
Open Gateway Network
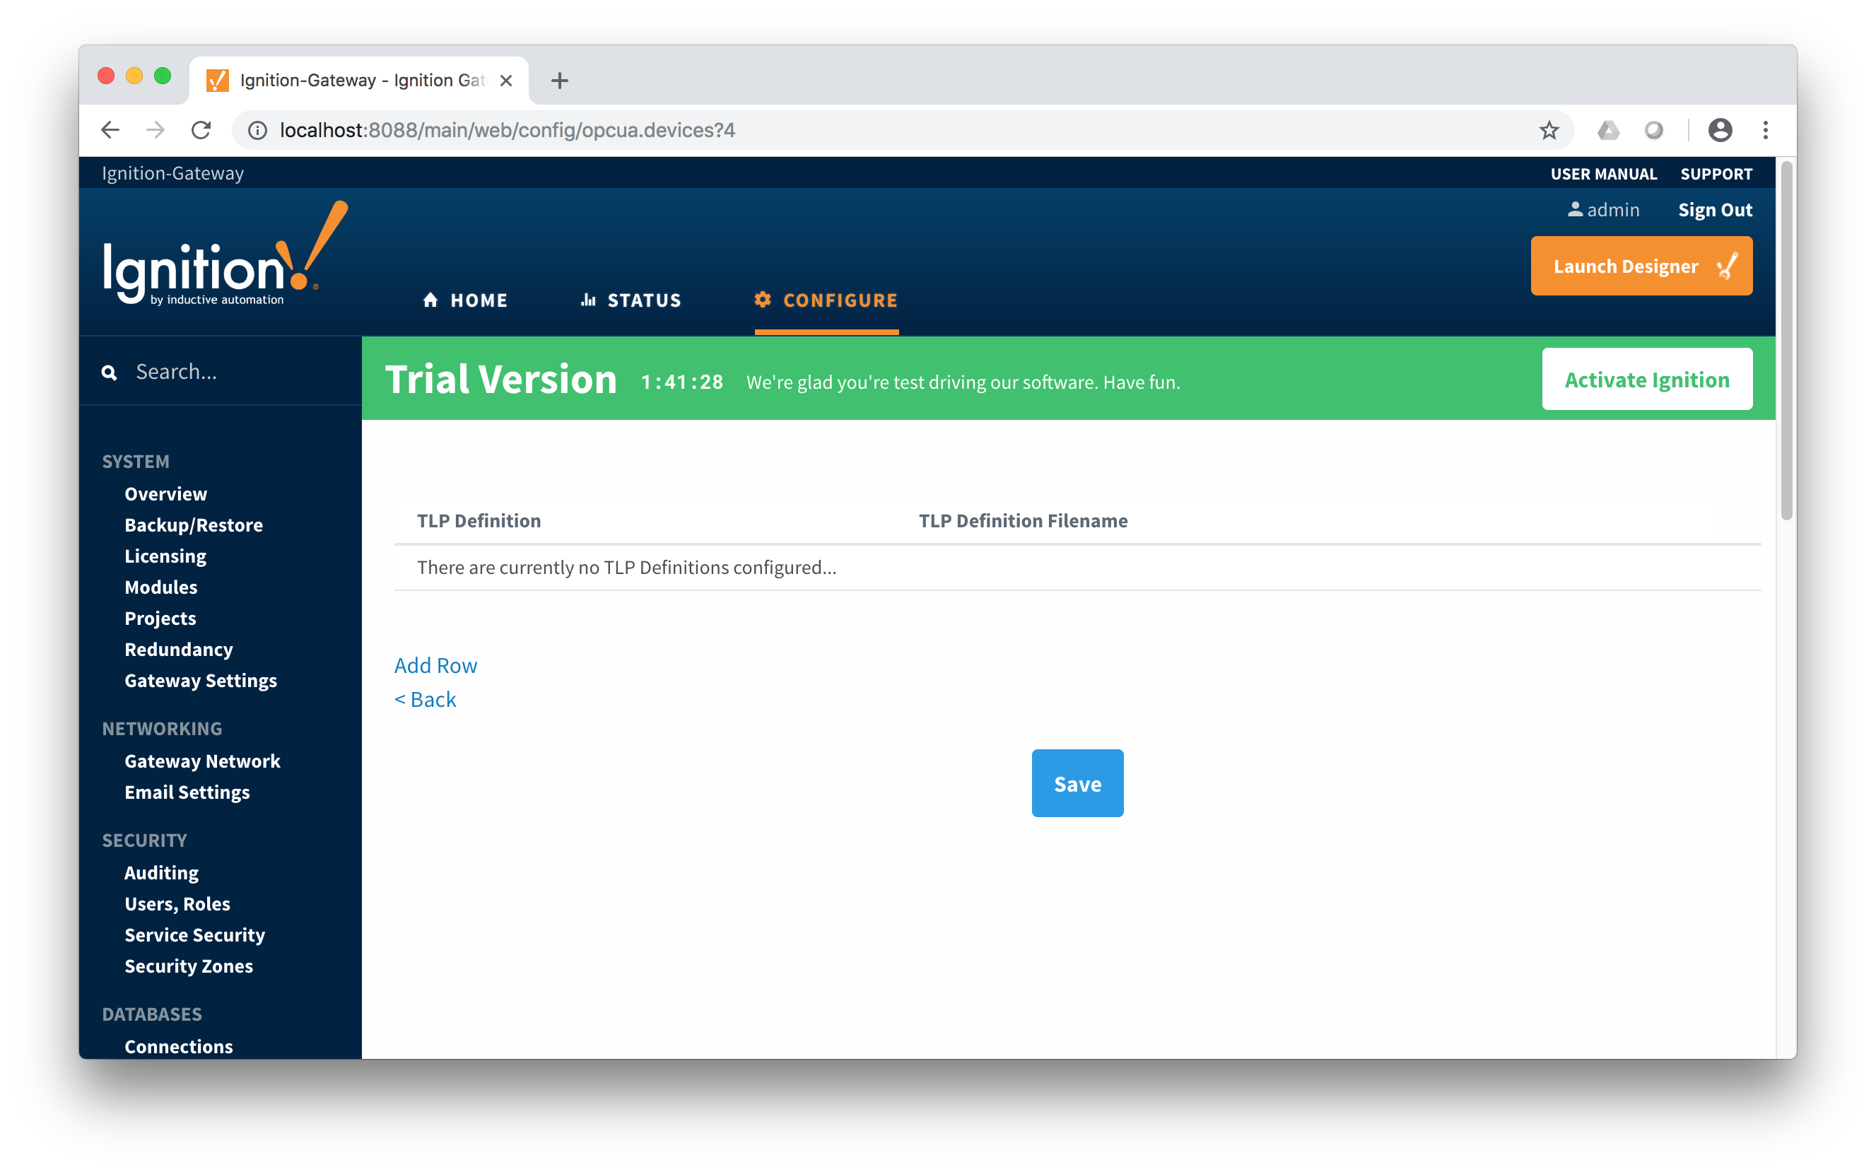click(x=202, y=761)
